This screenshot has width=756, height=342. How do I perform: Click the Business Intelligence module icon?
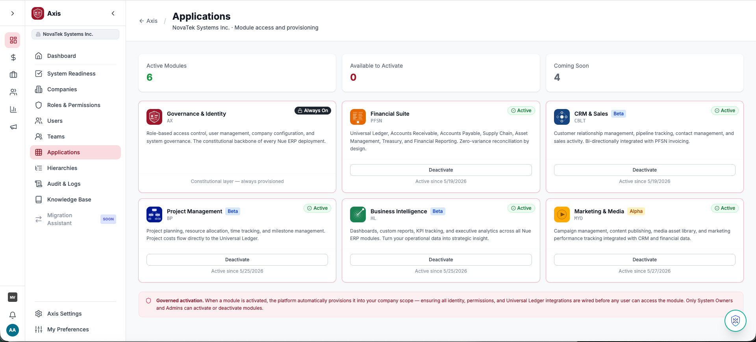click(358, 214)
